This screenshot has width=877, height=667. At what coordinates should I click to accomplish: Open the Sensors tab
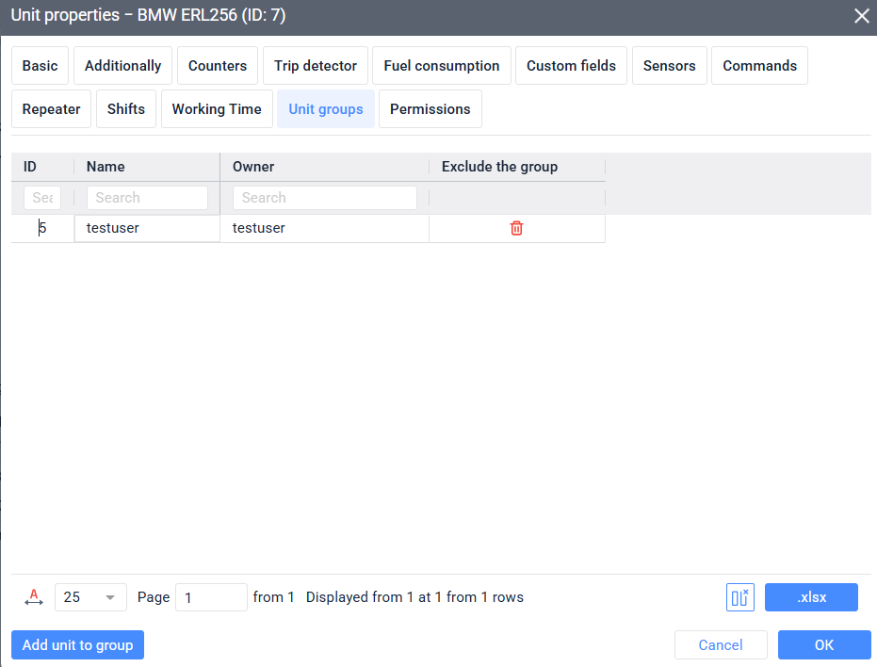669,66
